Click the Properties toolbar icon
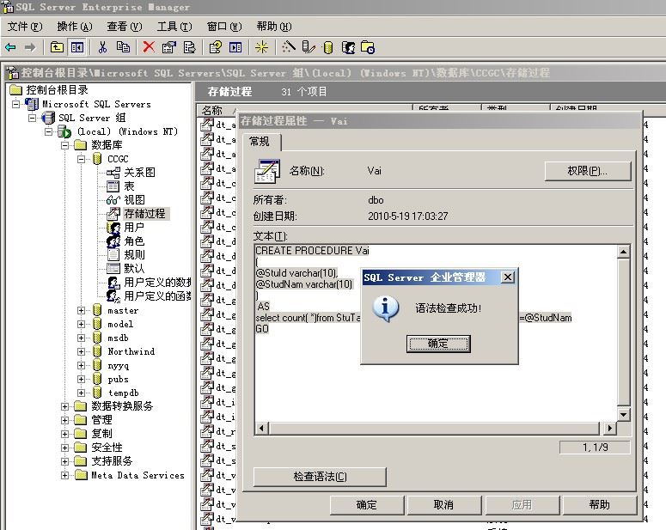 click(169, 47)
